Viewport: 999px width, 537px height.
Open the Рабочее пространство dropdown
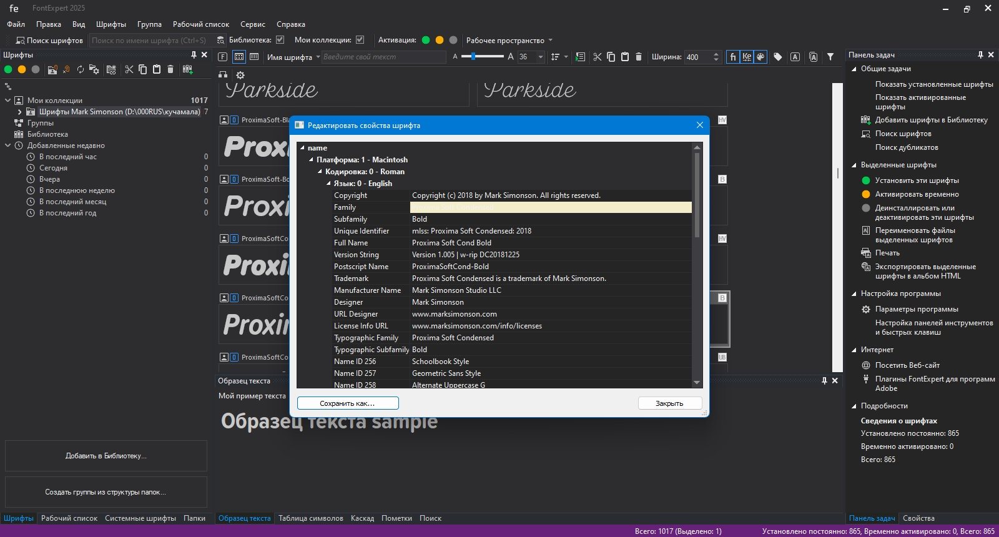509,41
